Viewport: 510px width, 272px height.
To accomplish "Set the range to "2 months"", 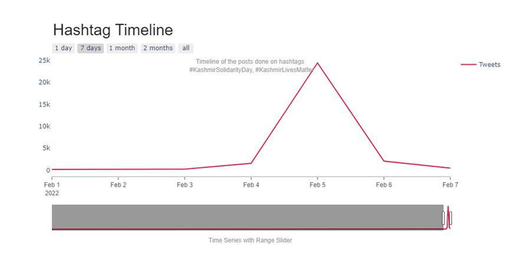I will tap(157, 48).
